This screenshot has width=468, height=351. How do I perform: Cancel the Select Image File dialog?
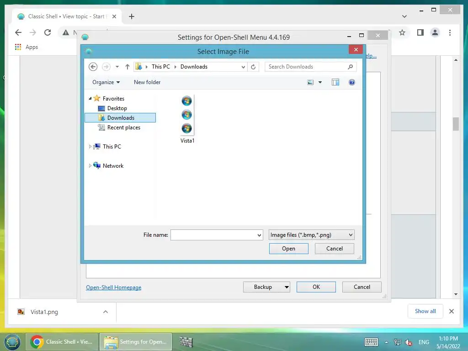[334, 249]
